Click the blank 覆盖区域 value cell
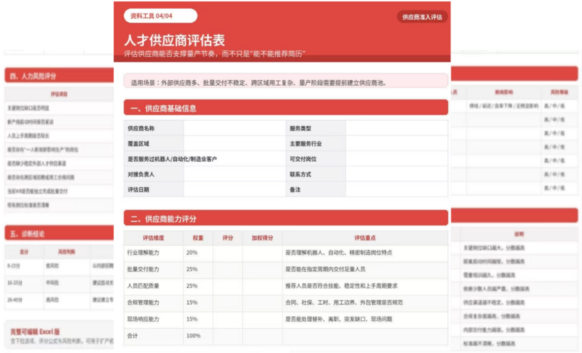 coord(235,144)
